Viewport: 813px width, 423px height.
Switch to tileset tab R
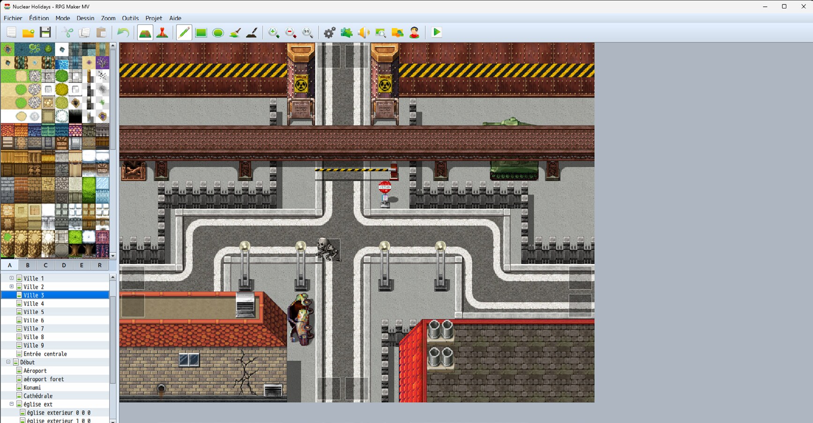(99, 265)
